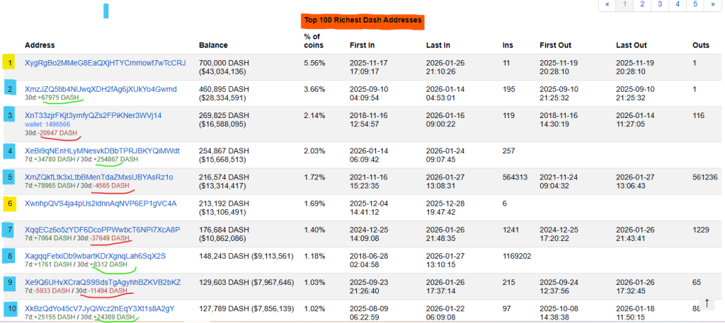
Task: Open the address link starting with XkBzQdYo45cV7
Action: [x=99, y=308]
